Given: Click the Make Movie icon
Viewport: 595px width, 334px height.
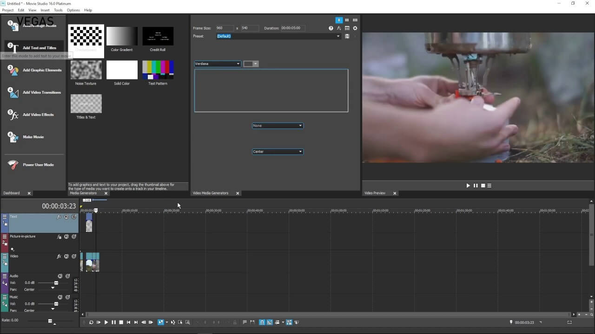Looking at the screenshot, I should pyautogui.click(x=13, y=137).
